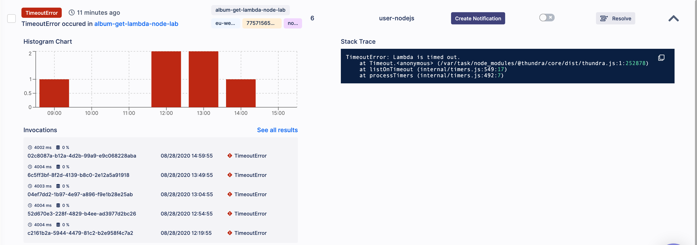This screenshot has width=697, height=245.
Task: Click the error icon beside 13:49:55 TimeoutError
Action: click(x=230, y=175)
